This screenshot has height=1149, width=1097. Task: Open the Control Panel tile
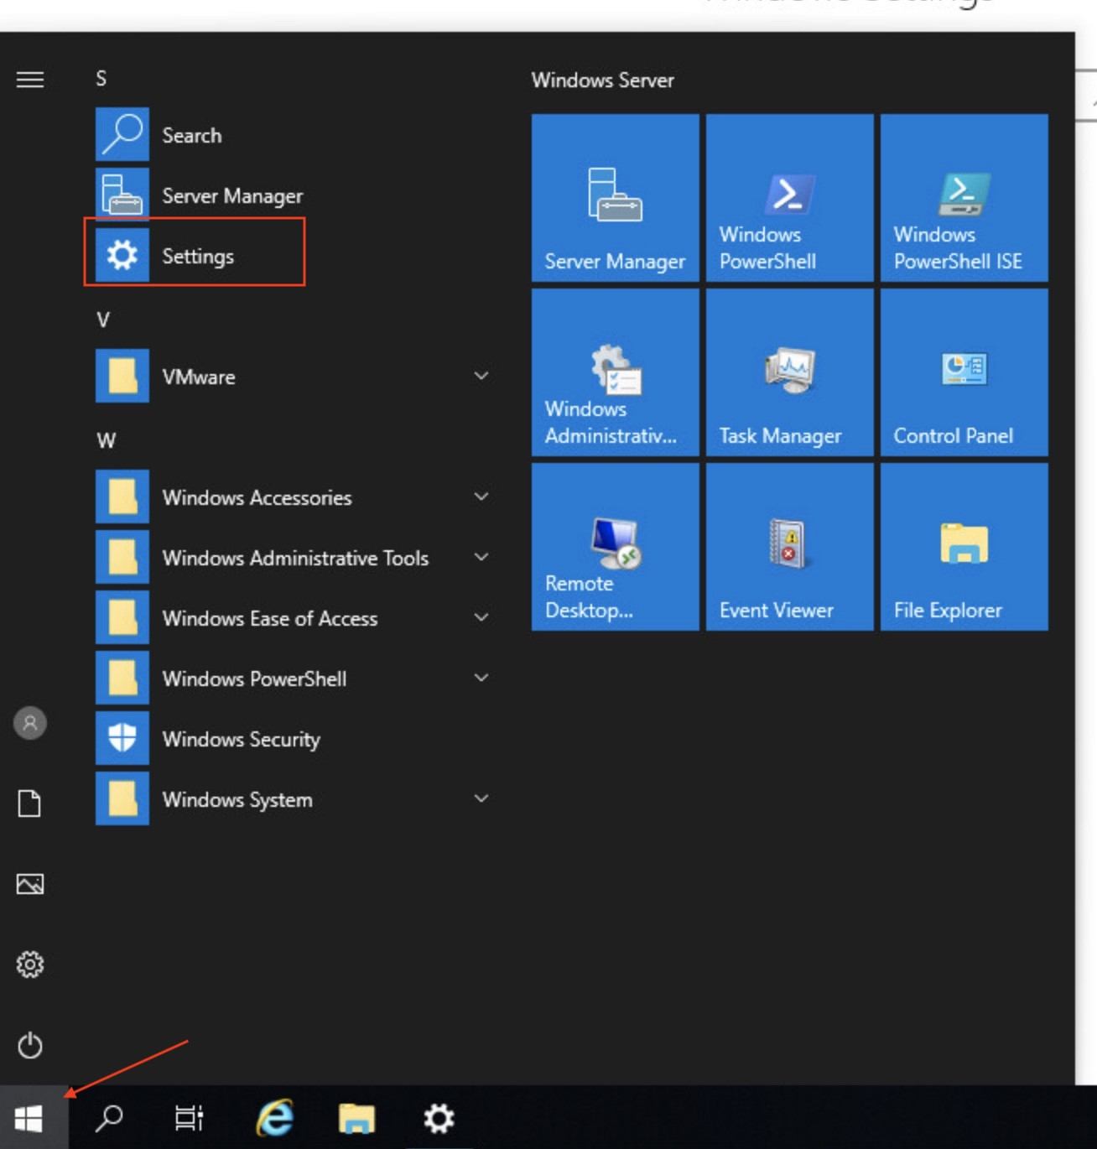click(963, 373)
